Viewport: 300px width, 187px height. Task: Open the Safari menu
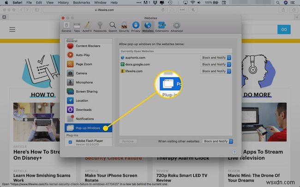18,2
